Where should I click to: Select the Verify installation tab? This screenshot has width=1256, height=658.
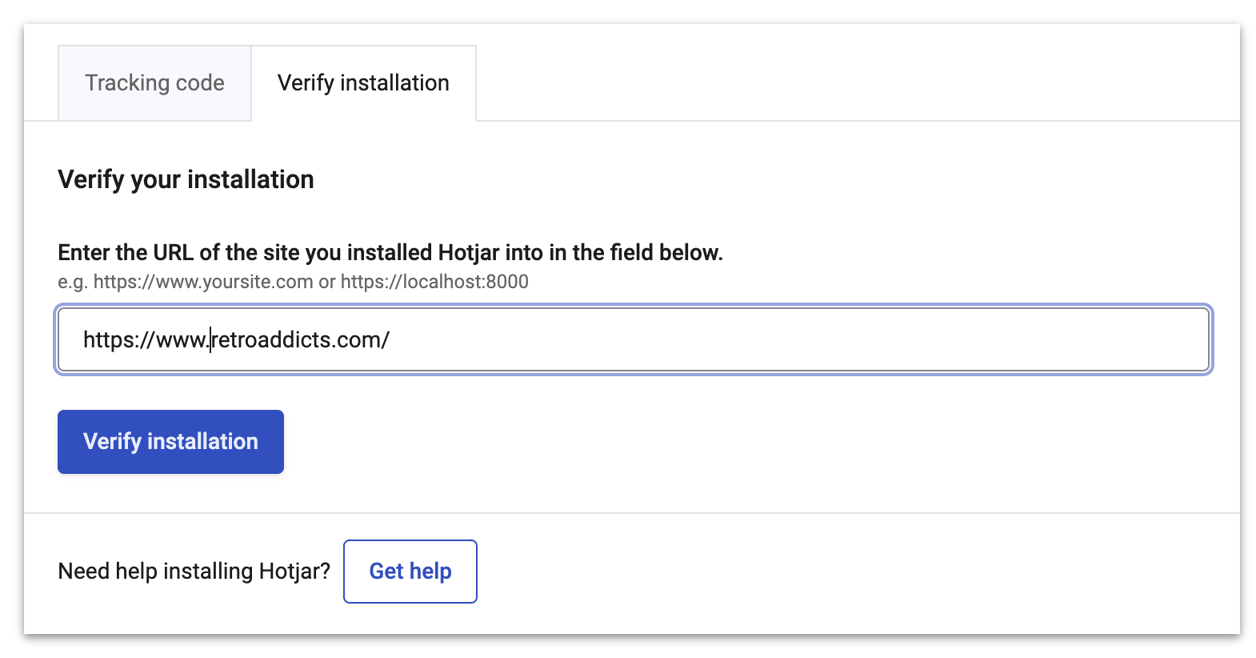pos(363,83)
